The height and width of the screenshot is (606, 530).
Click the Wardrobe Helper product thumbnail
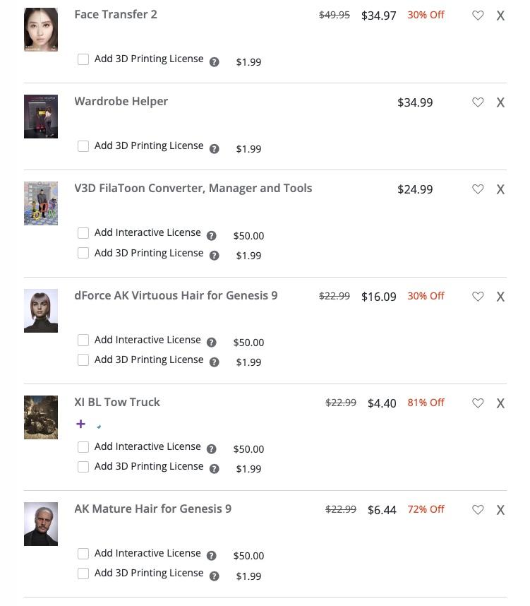[x=41, y=117]
